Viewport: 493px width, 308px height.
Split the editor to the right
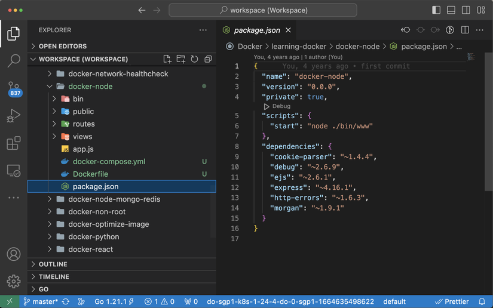[x=464, y=30]
